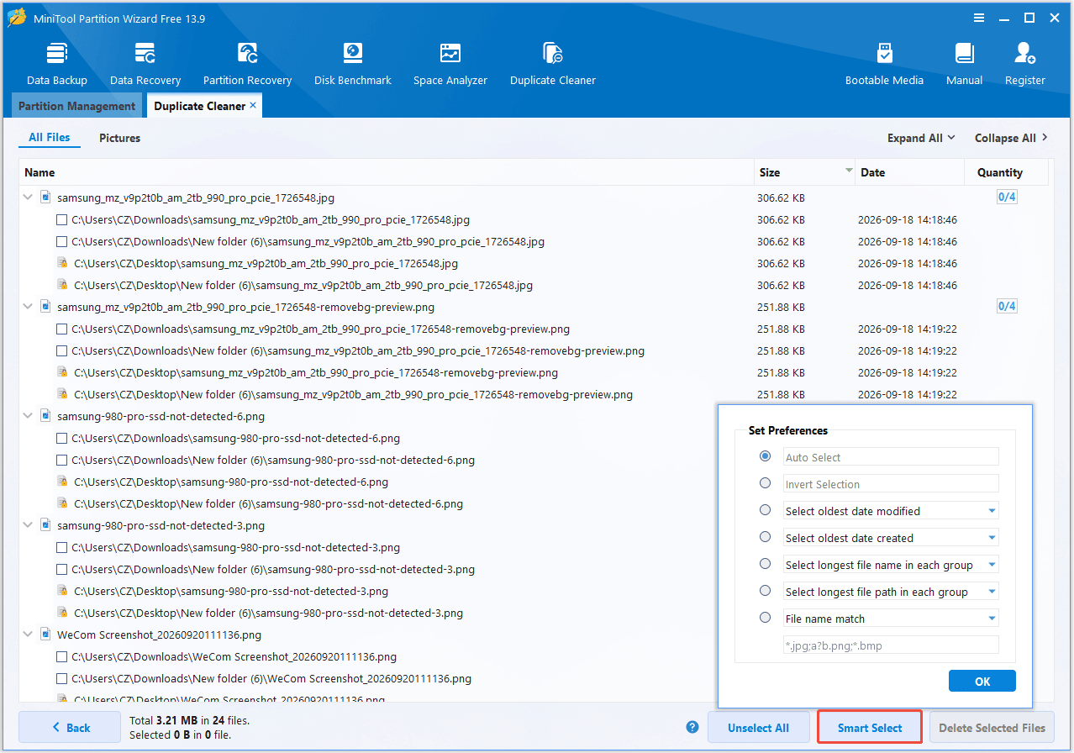Check Downloads\samsung_mz_v9p2t0b jpg file checkbox
This screenshot has width=1074, height=753.
pyautogui.click(x=61, y=219)
